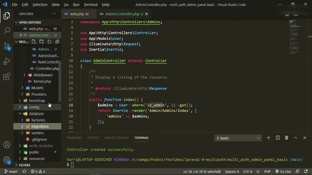Open the Help menu
This screenshot has width=312, height=175.
coord(106,4)
